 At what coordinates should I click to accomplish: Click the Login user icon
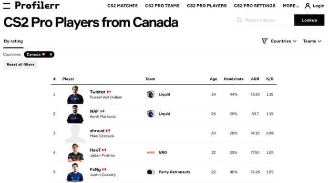click(308, 6)
